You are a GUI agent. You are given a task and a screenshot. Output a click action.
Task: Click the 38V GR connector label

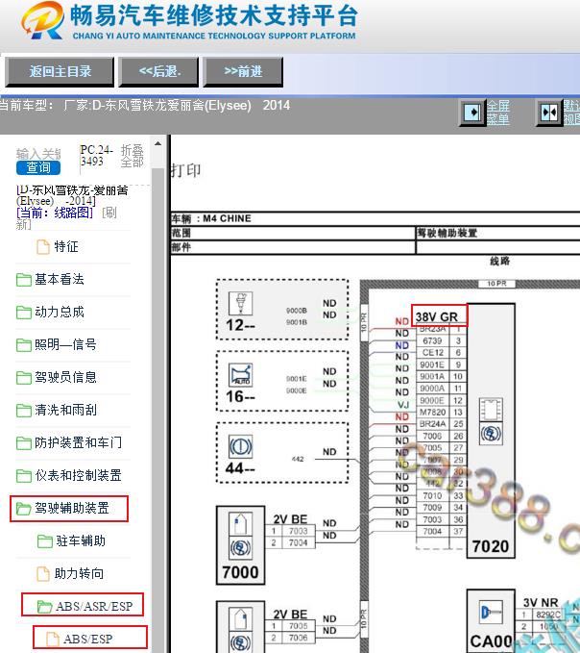tap(437, 317)
